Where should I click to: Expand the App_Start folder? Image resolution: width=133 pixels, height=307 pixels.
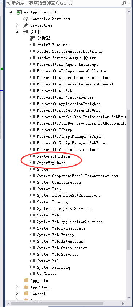tap(17, 287)
